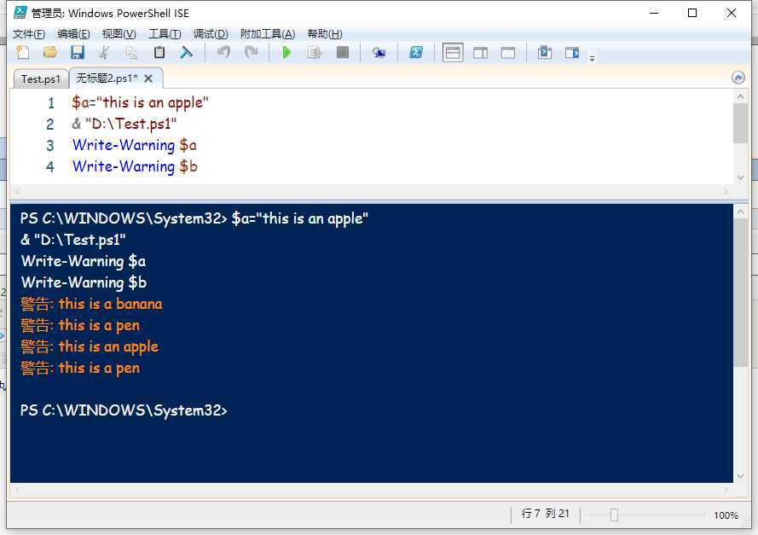Clear the console pane icon
The image size is (758, 535).
click(x=186, y=52)
